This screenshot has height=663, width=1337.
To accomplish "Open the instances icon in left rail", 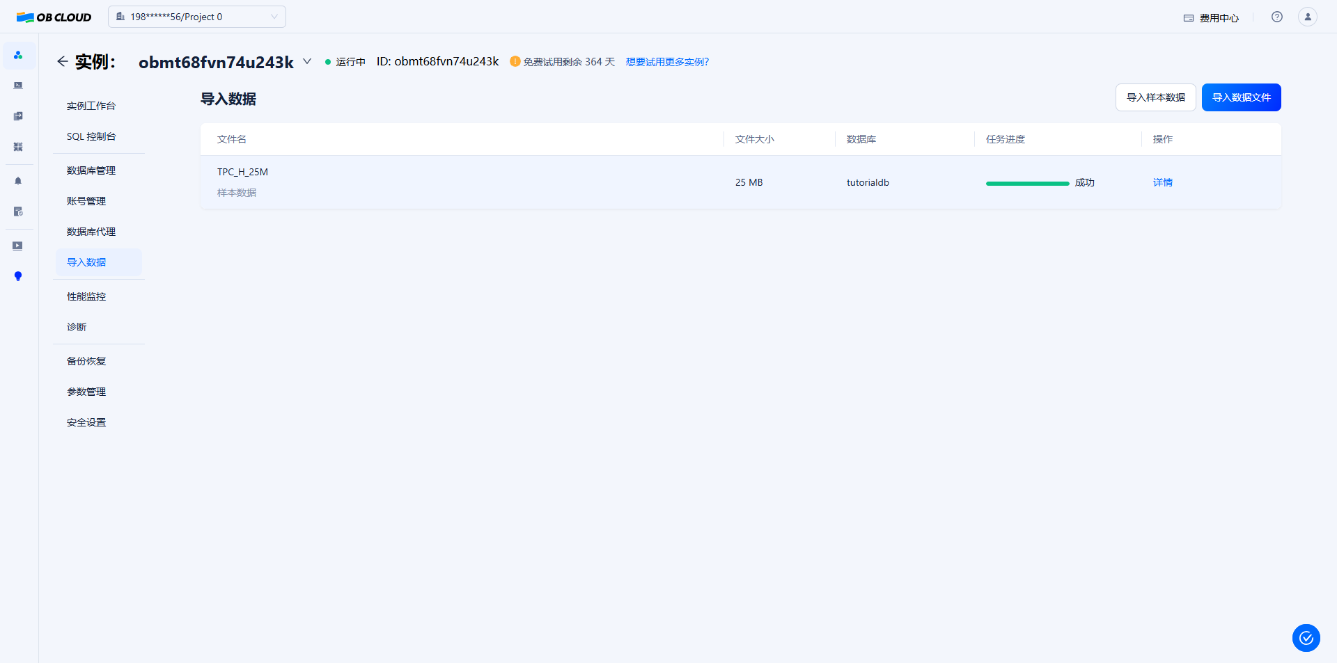I will [x=18, y=55].
